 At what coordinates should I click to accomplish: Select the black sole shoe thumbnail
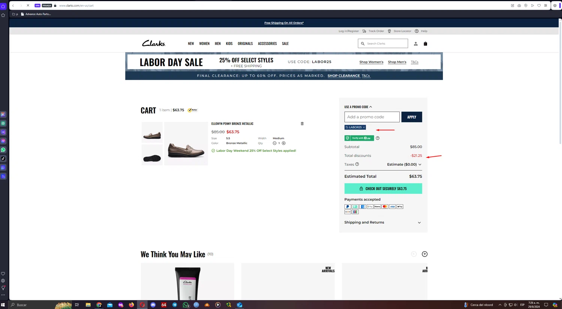[152, 155]
